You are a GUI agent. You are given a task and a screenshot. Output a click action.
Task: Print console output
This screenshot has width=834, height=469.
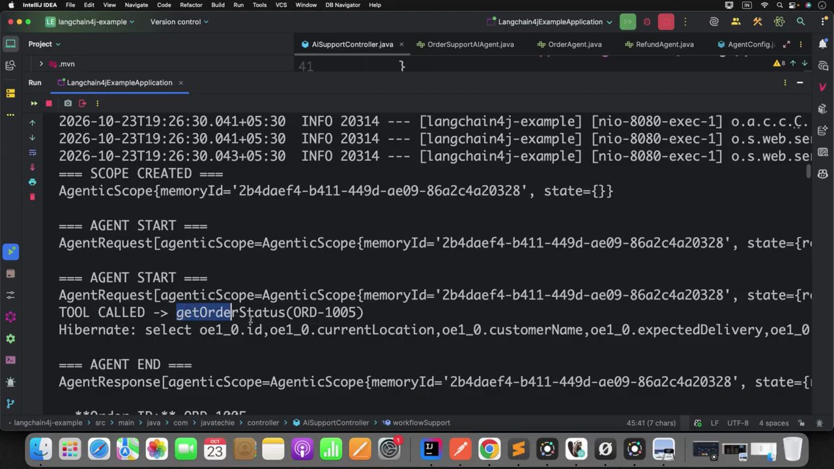tap(32, 182)
